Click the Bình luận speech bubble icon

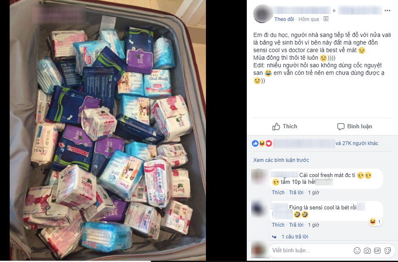[341, 127]
